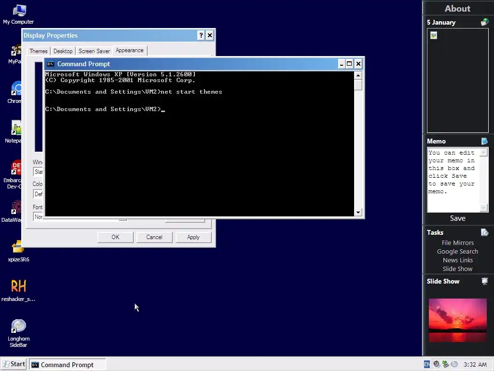Image resolution: width=494 pixels, height=371 pixels.
Task: Open the Start menu
Action: coord(14,364)
